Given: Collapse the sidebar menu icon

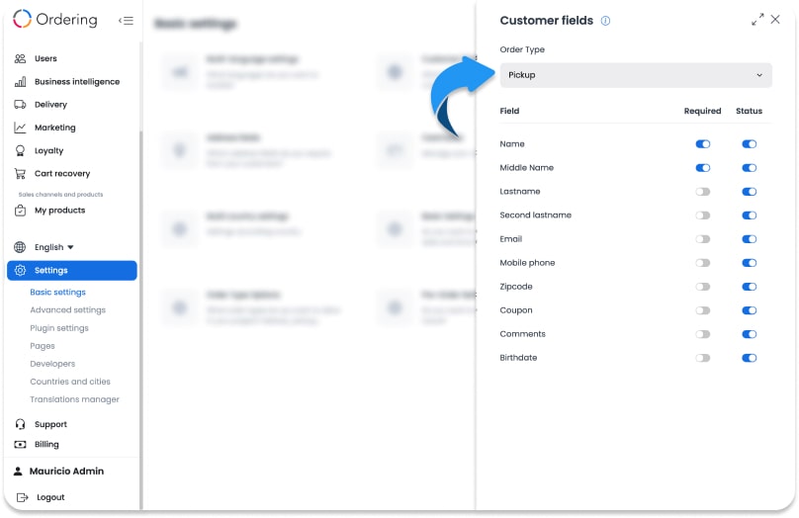Looking at the screenshot, I should point(126,21).
